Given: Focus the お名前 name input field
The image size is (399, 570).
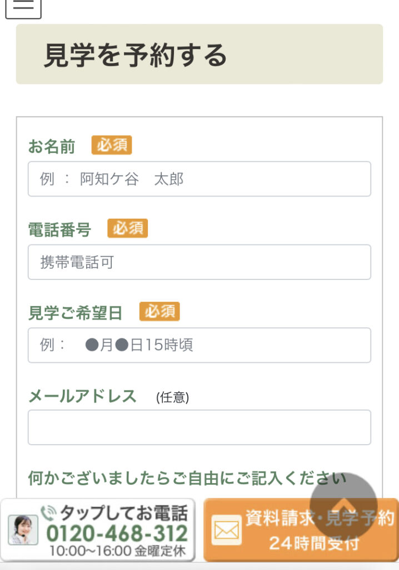Looking at the screenshot, I should [x=200, y=179].
